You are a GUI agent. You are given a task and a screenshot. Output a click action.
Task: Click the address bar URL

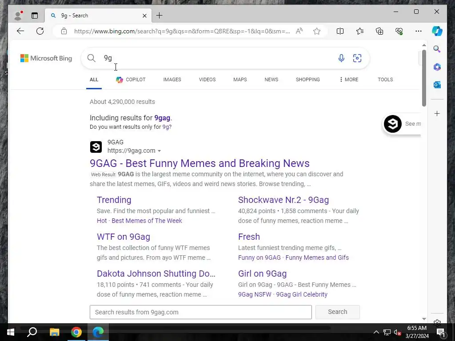click(182, 32)
